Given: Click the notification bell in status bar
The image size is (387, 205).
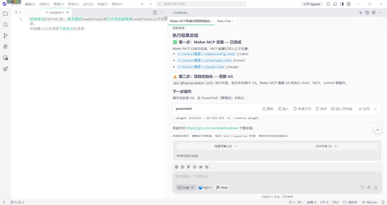Looking at the screenshot, I should [x=383, y=202].
